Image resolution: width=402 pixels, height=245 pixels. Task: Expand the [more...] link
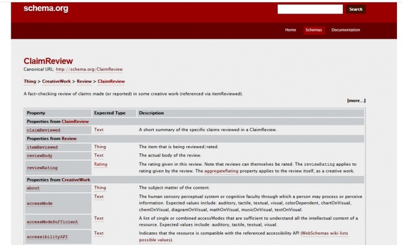[356, 101]
